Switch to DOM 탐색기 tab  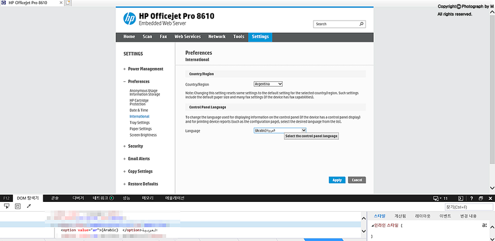[28, 198]
